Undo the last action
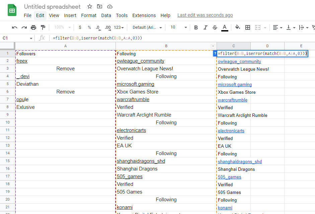The image size is (315, 214). point(14,27)
